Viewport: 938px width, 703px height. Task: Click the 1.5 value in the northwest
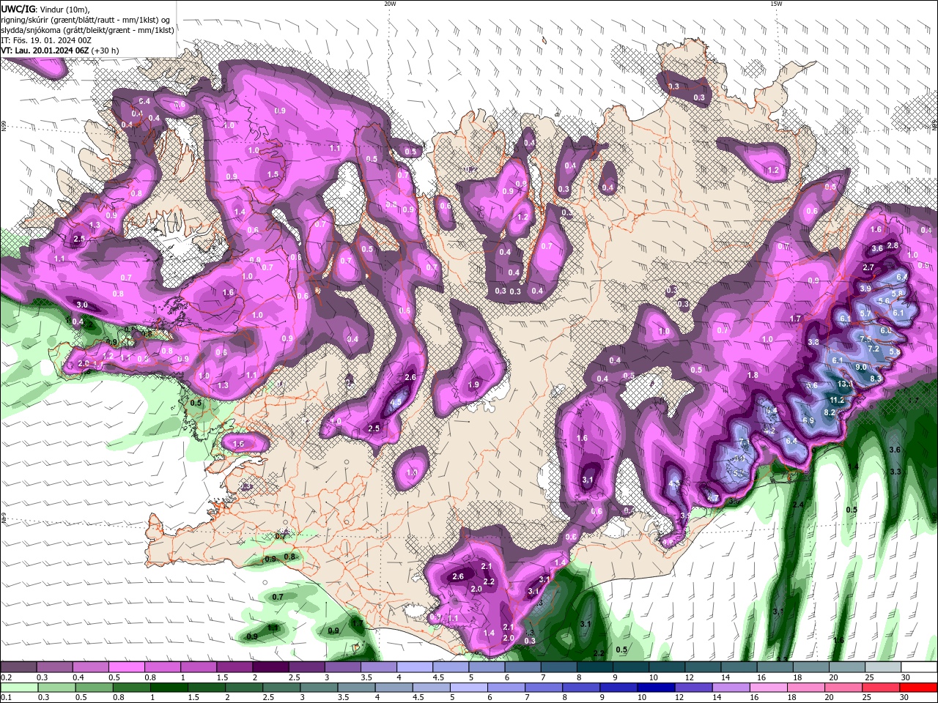coord(273,175)
